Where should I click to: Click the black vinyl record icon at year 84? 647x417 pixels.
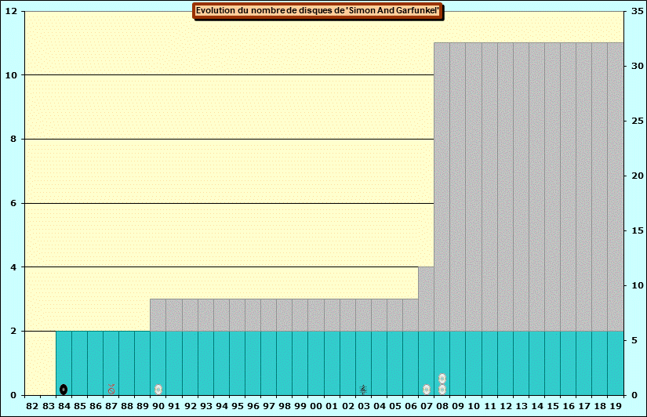click(x=64, y=390)
